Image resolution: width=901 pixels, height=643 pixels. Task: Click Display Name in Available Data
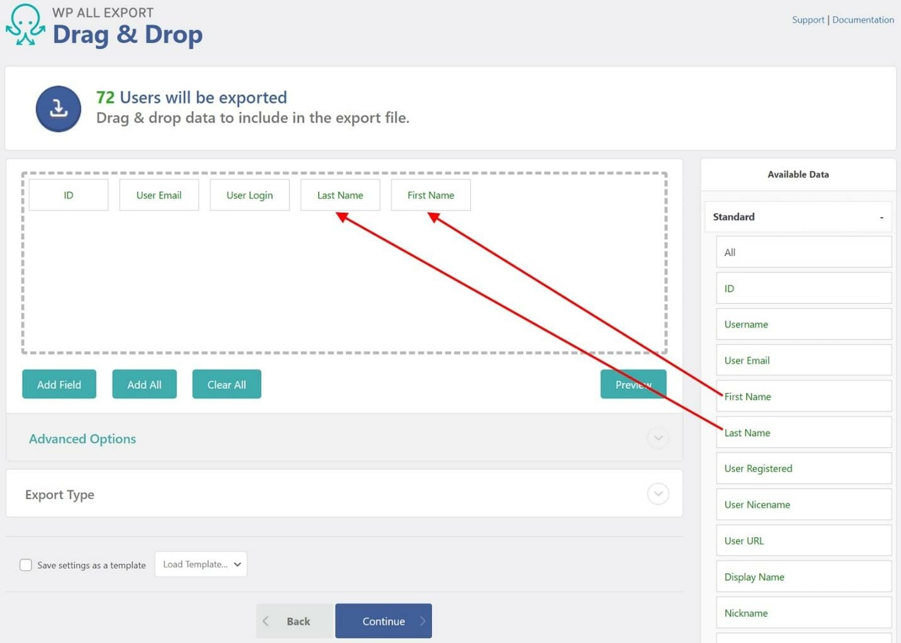[804, 576]
